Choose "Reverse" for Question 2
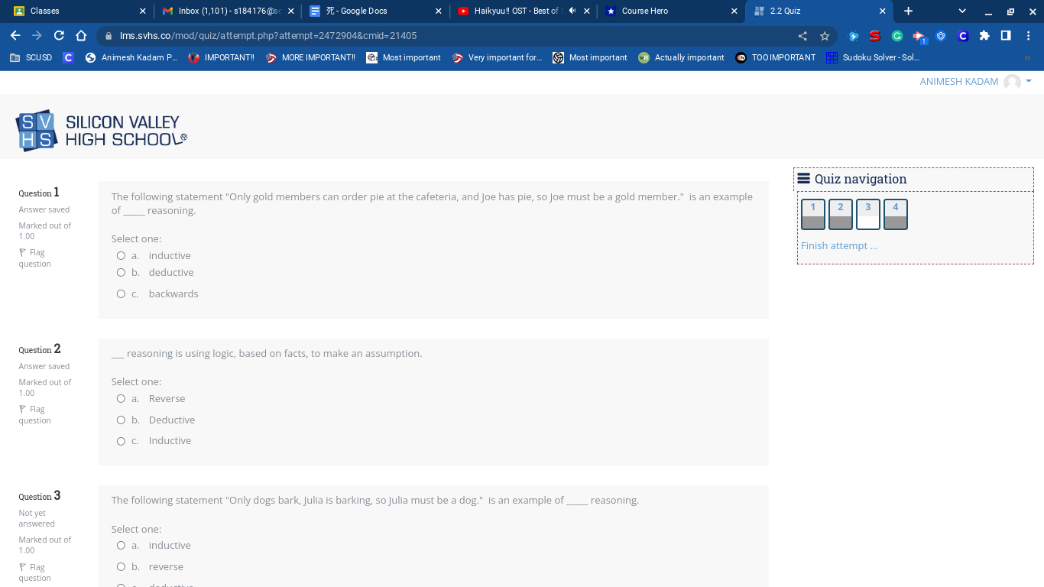The image size is (1044, 587). pyautogui.click(x=121, y=398)
